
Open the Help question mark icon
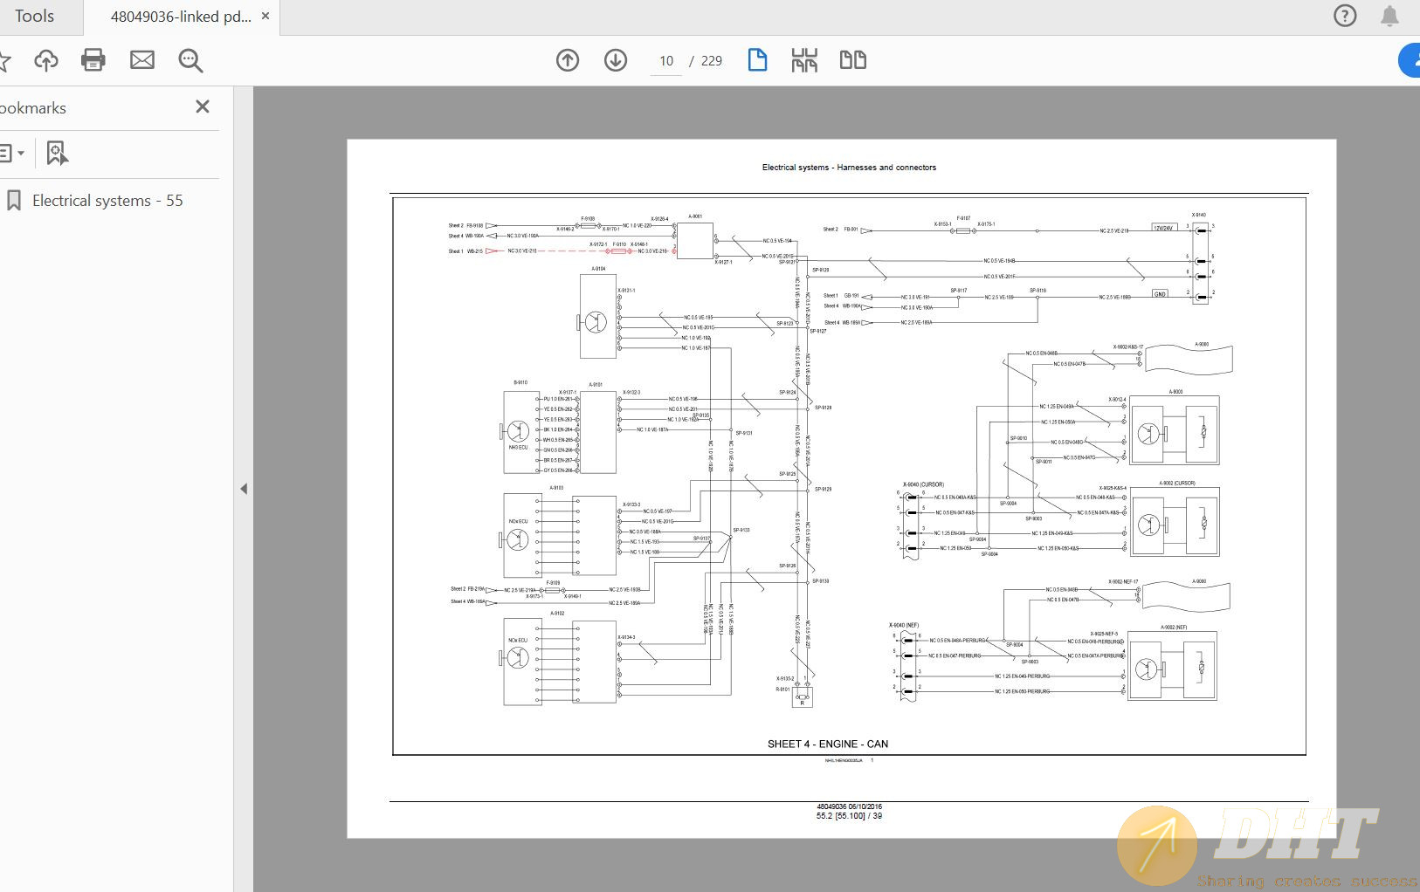(x=1345, y=16)
